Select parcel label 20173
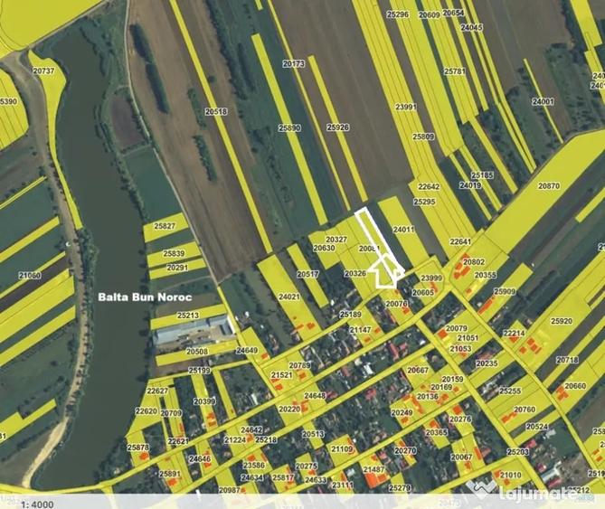 [293, 63]
